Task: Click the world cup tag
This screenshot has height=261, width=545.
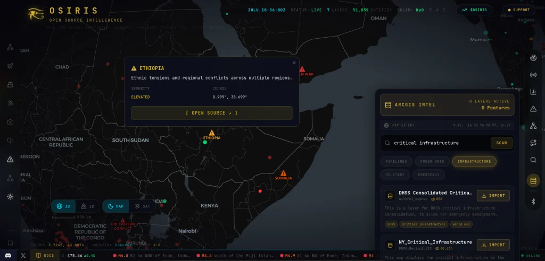Action: (461, 224)
